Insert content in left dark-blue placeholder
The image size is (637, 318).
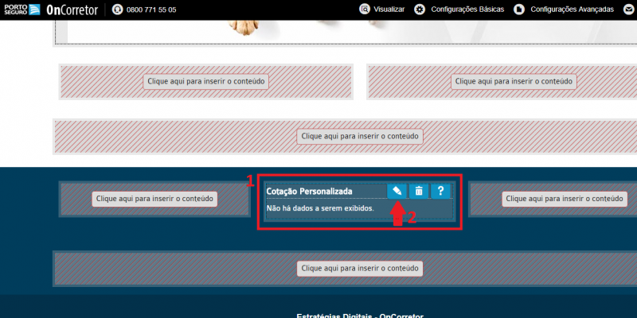pos(154,200)
